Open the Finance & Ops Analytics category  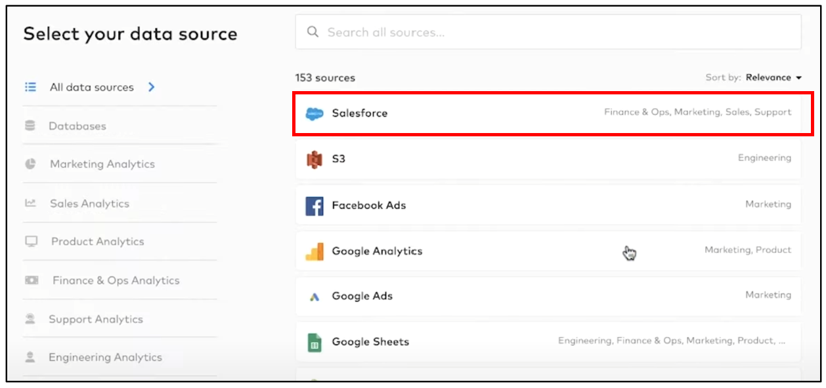tap(116, 281)
